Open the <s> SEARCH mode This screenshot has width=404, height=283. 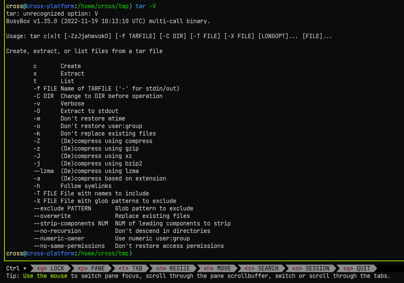(x=261, y=268)
